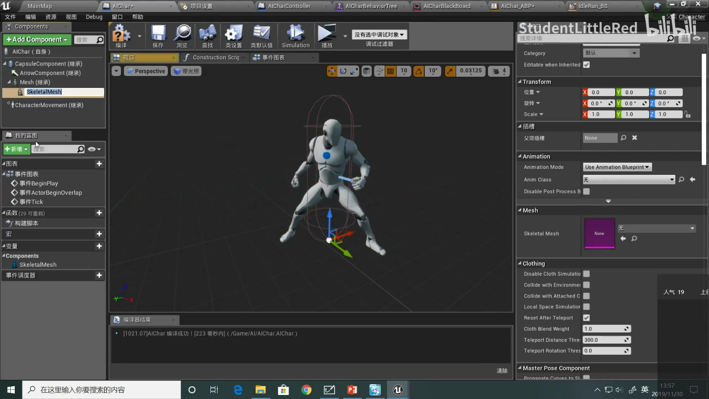Open Details panel view options eye

[x=698, y=38]
